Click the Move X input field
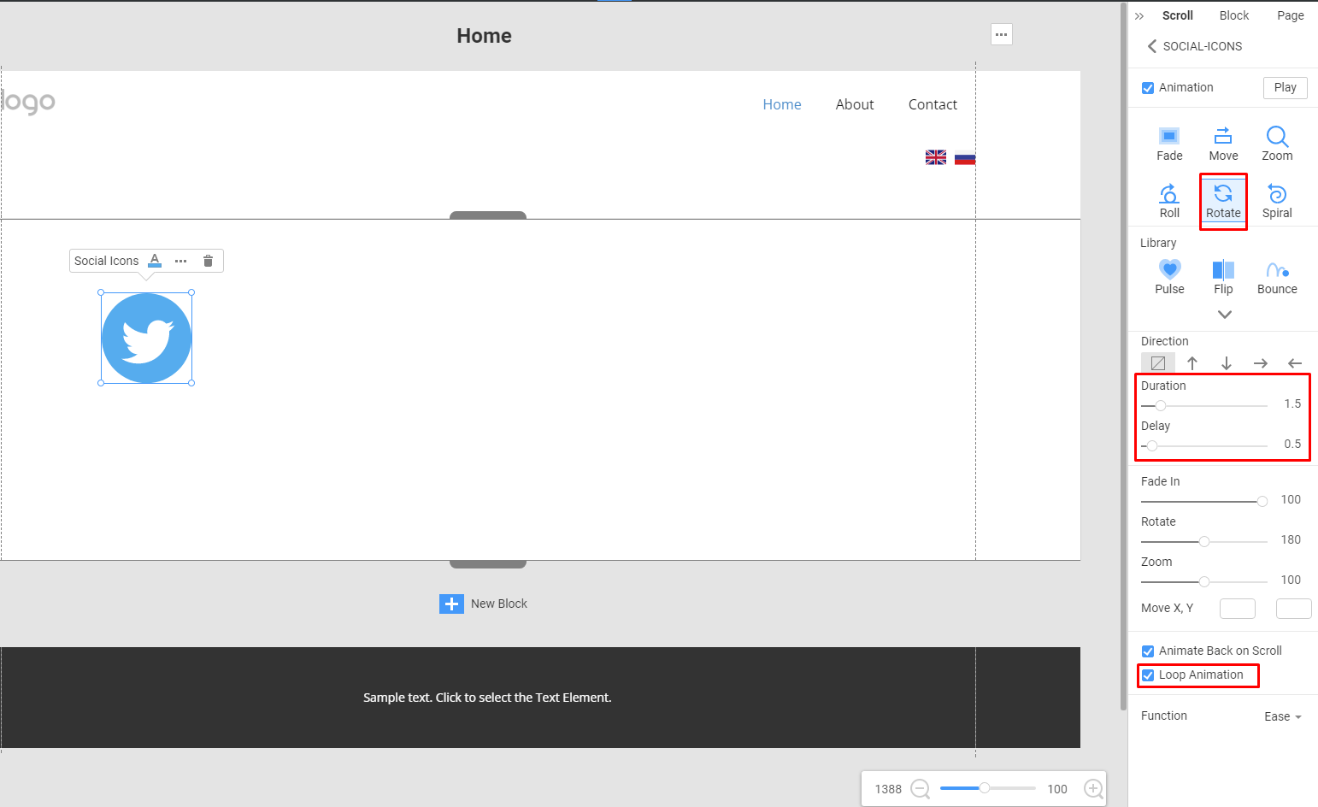Screen dimensions: 1318x807 click(1237, 609)
